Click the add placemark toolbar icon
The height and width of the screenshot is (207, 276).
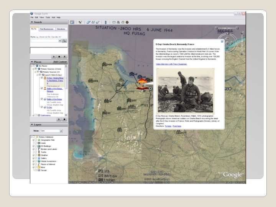pos(80,22)
